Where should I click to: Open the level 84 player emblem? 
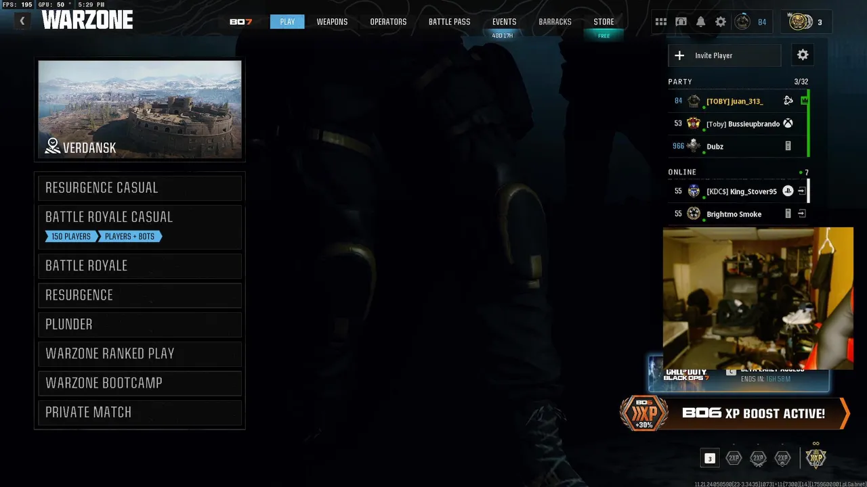point(742,22)
